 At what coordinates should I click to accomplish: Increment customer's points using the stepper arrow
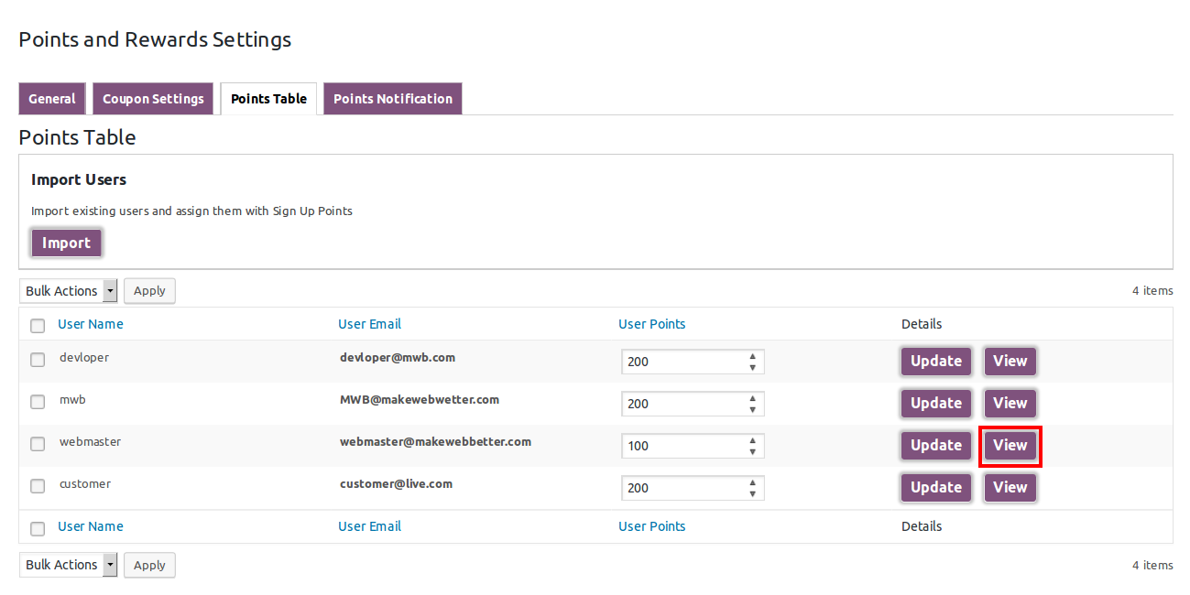point(753,483)
